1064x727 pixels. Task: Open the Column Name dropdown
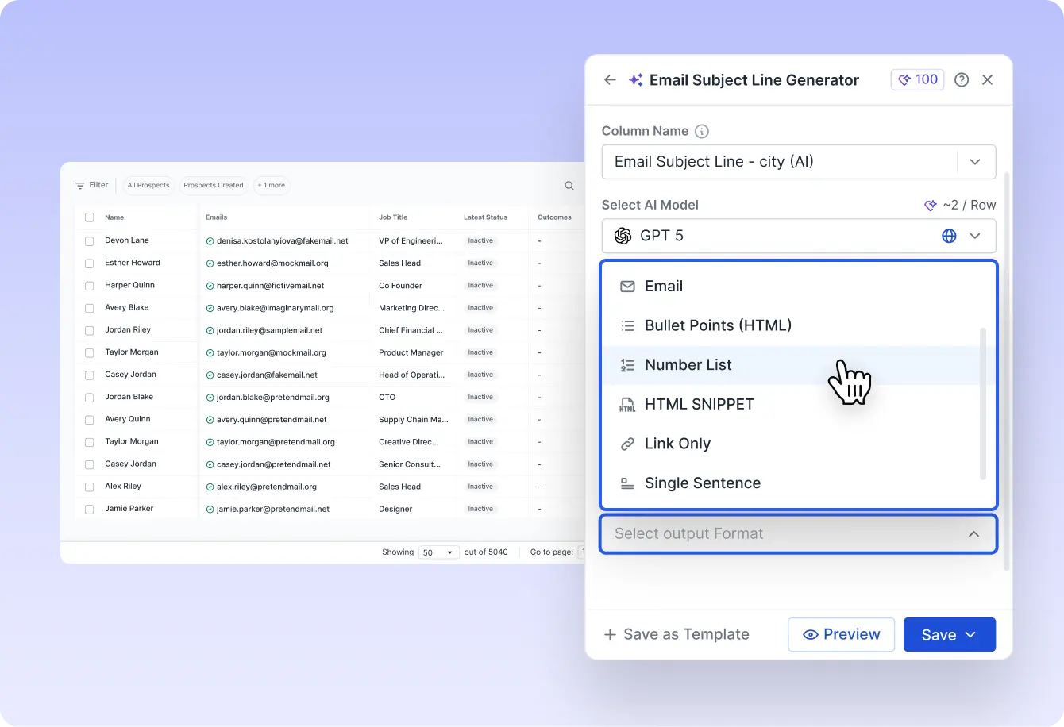pos(976,161)
